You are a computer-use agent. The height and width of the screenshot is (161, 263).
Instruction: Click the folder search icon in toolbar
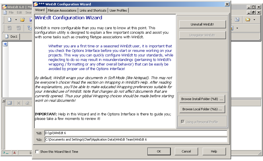point(248,20)
